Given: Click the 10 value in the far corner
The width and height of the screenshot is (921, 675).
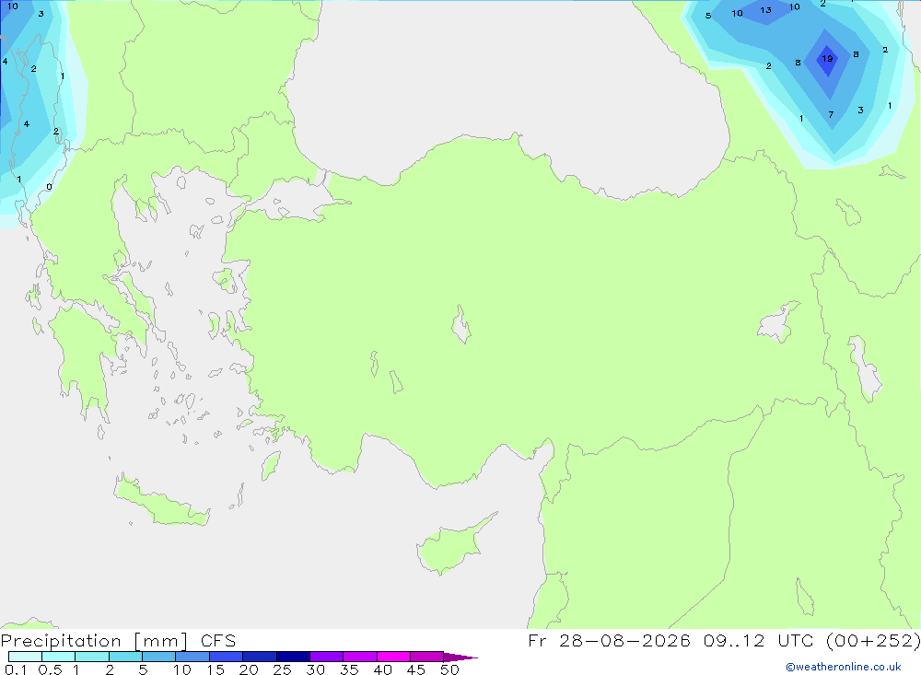Looking at the screenshot, I should pos(12,6).
